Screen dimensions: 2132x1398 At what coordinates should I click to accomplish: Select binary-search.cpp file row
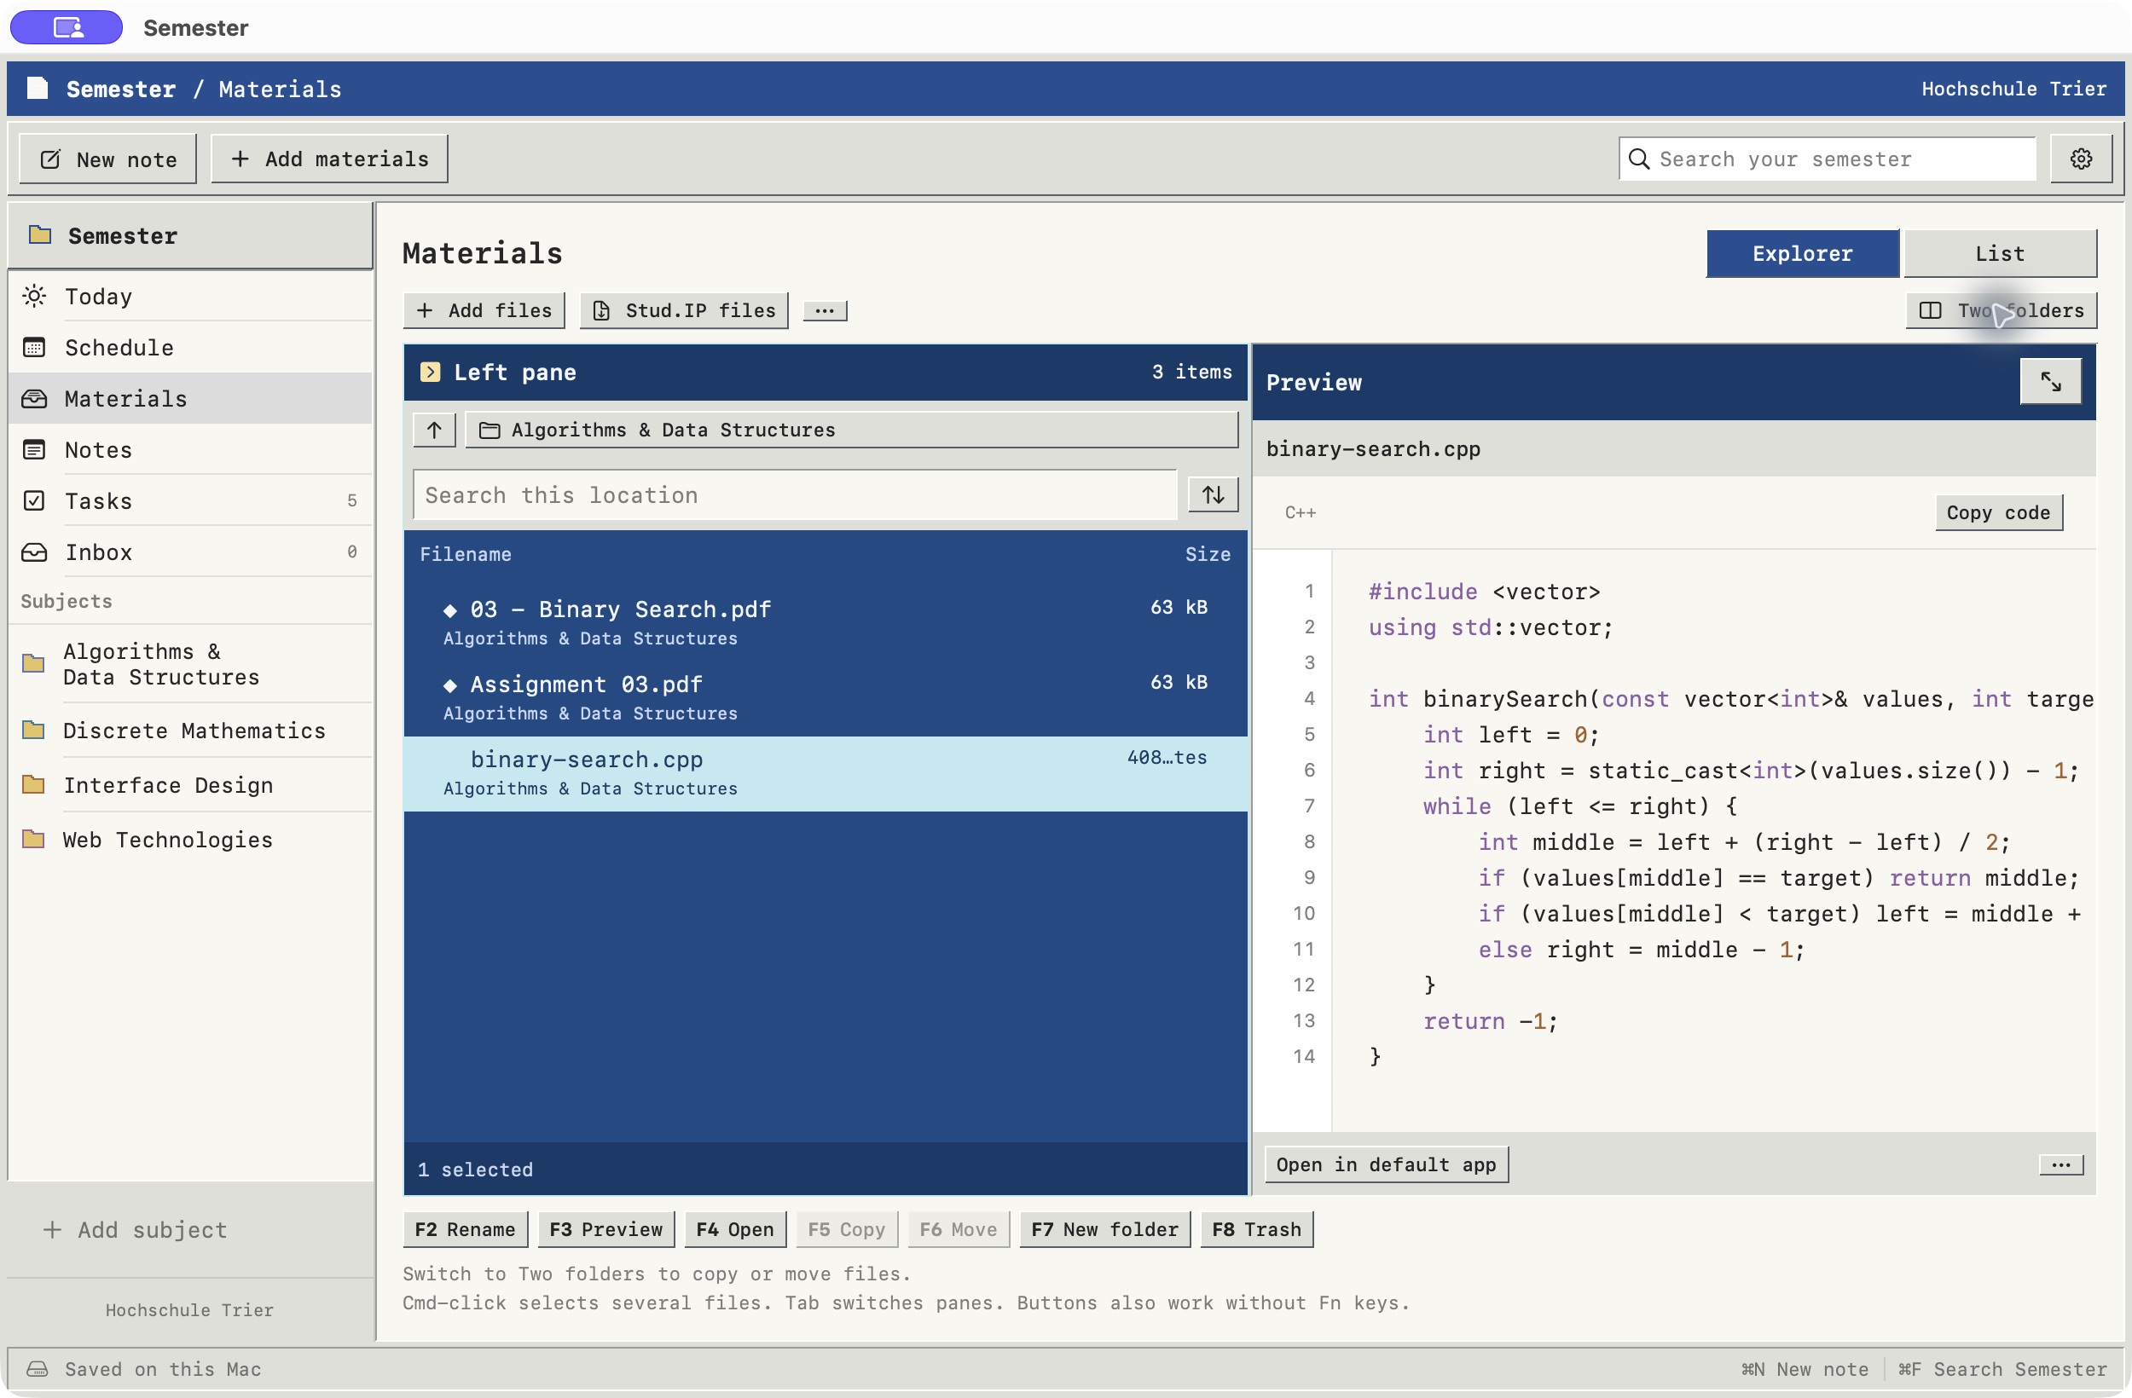tap(825, 773)
